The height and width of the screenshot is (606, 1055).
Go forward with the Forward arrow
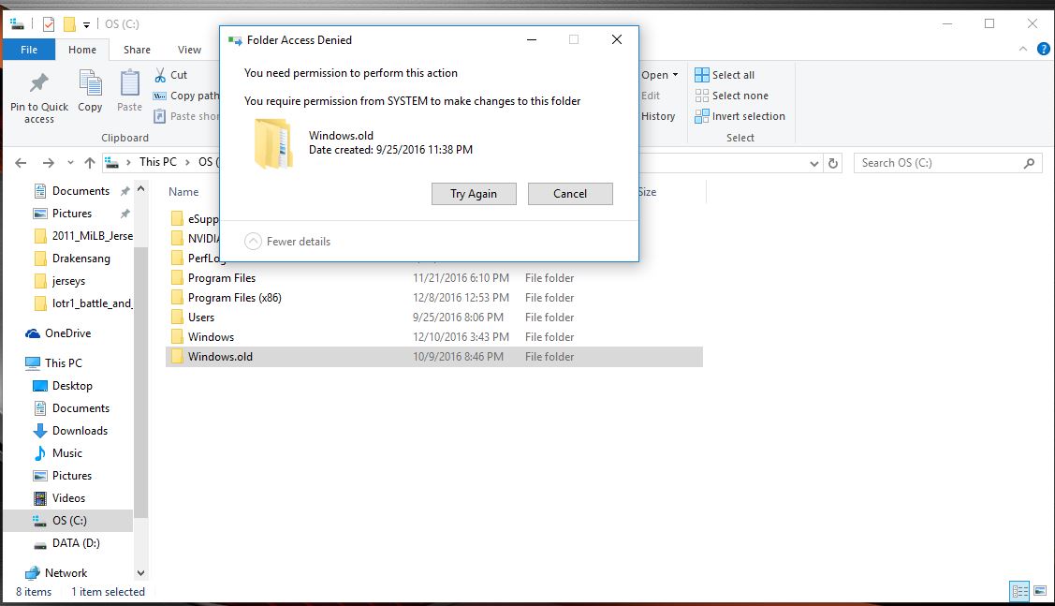tap(48, 163)
